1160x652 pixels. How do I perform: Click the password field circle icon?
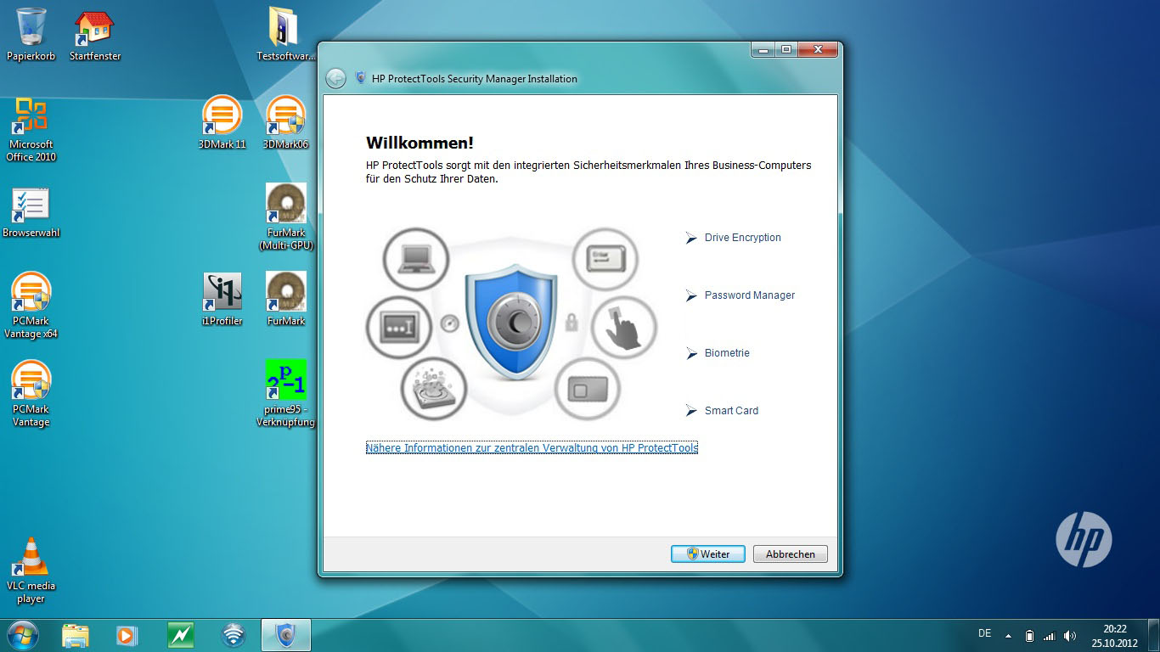point(398,327)
